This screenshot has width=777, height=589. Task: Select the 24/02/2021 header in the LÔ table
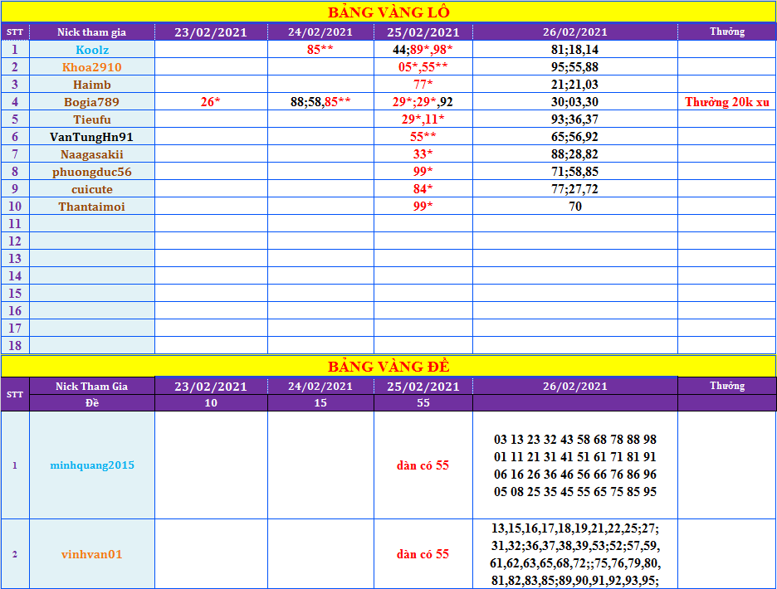(x=320, y=32)
